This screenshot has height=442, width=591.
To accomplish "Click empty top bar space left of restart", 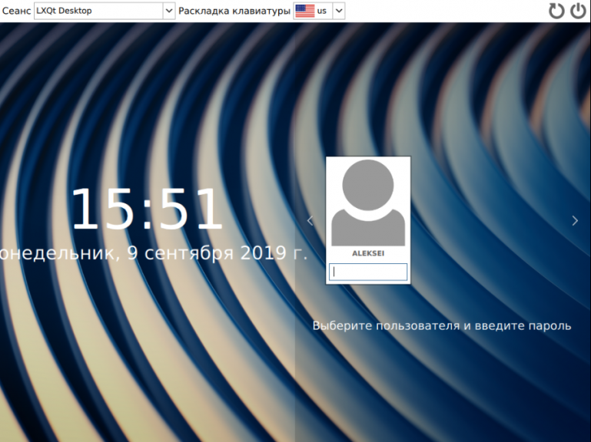I will pyautogui.click(x=446, y=11).
